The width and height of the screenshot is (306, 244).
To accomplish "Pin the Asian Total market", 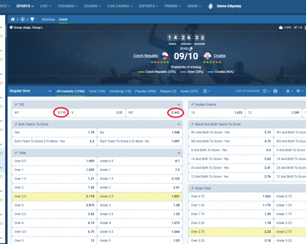I will [x=192, y=189].
